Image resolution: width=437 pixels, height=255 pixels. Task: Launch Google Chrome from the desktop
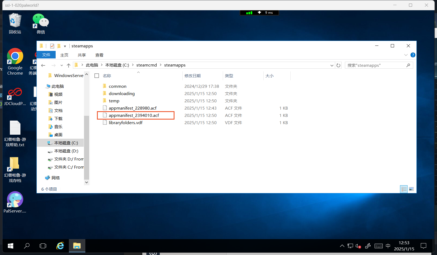[x=15, y=62]
